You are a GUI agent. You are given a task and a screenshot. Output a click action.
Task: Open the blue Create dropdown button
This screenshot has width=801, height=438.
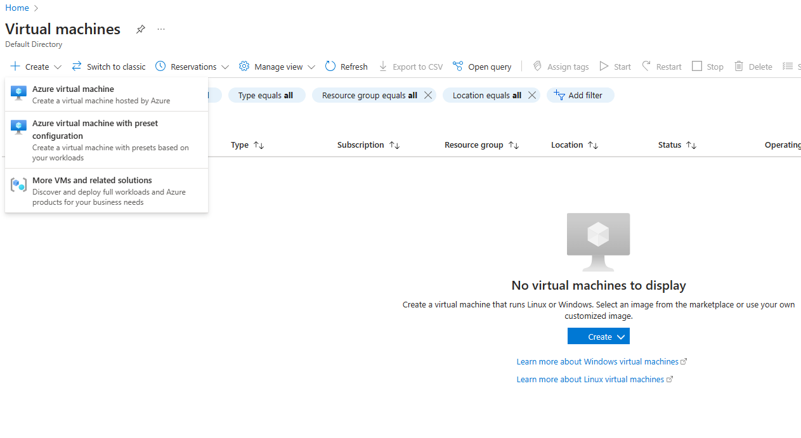click(598, 336)
